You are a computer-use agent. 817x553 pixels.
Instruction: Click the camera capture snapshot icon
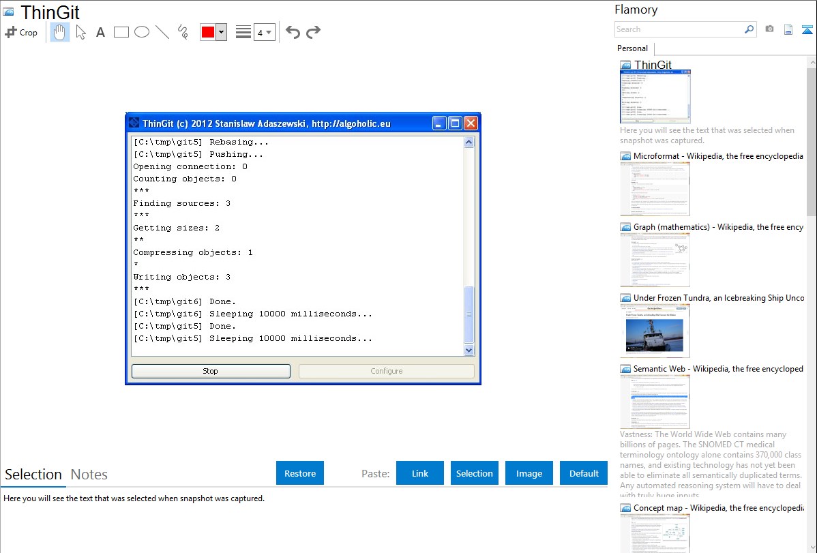coord(769,29)
